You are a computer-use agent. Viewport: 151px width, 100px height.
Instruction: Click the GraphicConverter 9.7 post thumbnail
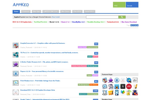tap(16, 45)
